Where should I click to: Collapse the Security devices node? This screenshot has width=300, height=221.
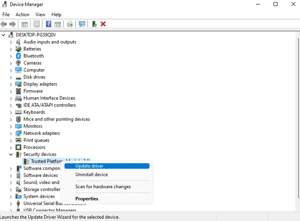click(x=11, y=154)
